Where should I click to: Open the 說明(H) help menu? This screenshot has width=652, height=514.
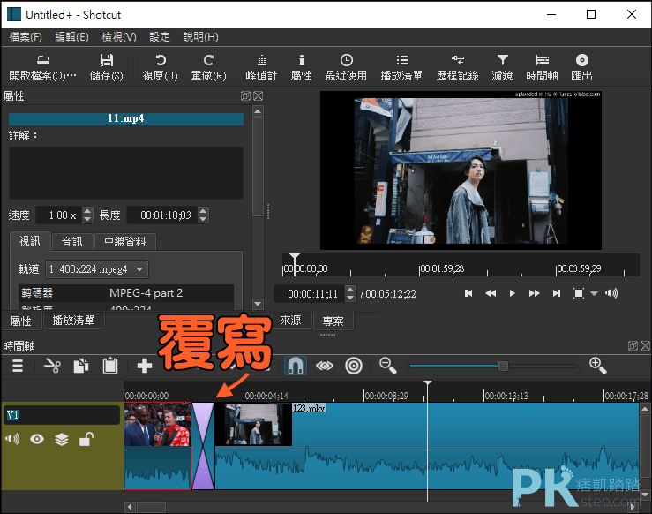pos(200,37)
